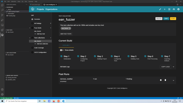Open Code Intelligence activity bar icon
The width and height of the screenshot is (183, 103).
[2, 35]
